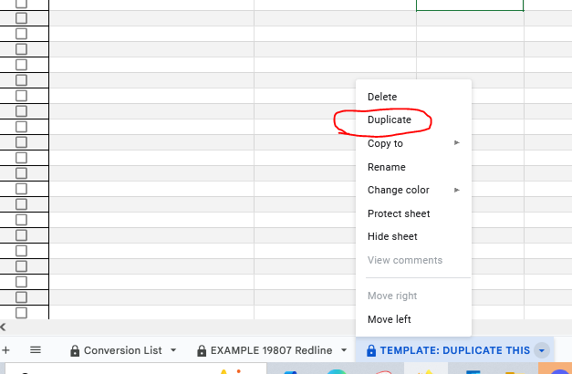
Task: Click the green-outlined selected cell
Action: [x=470, y=5]
